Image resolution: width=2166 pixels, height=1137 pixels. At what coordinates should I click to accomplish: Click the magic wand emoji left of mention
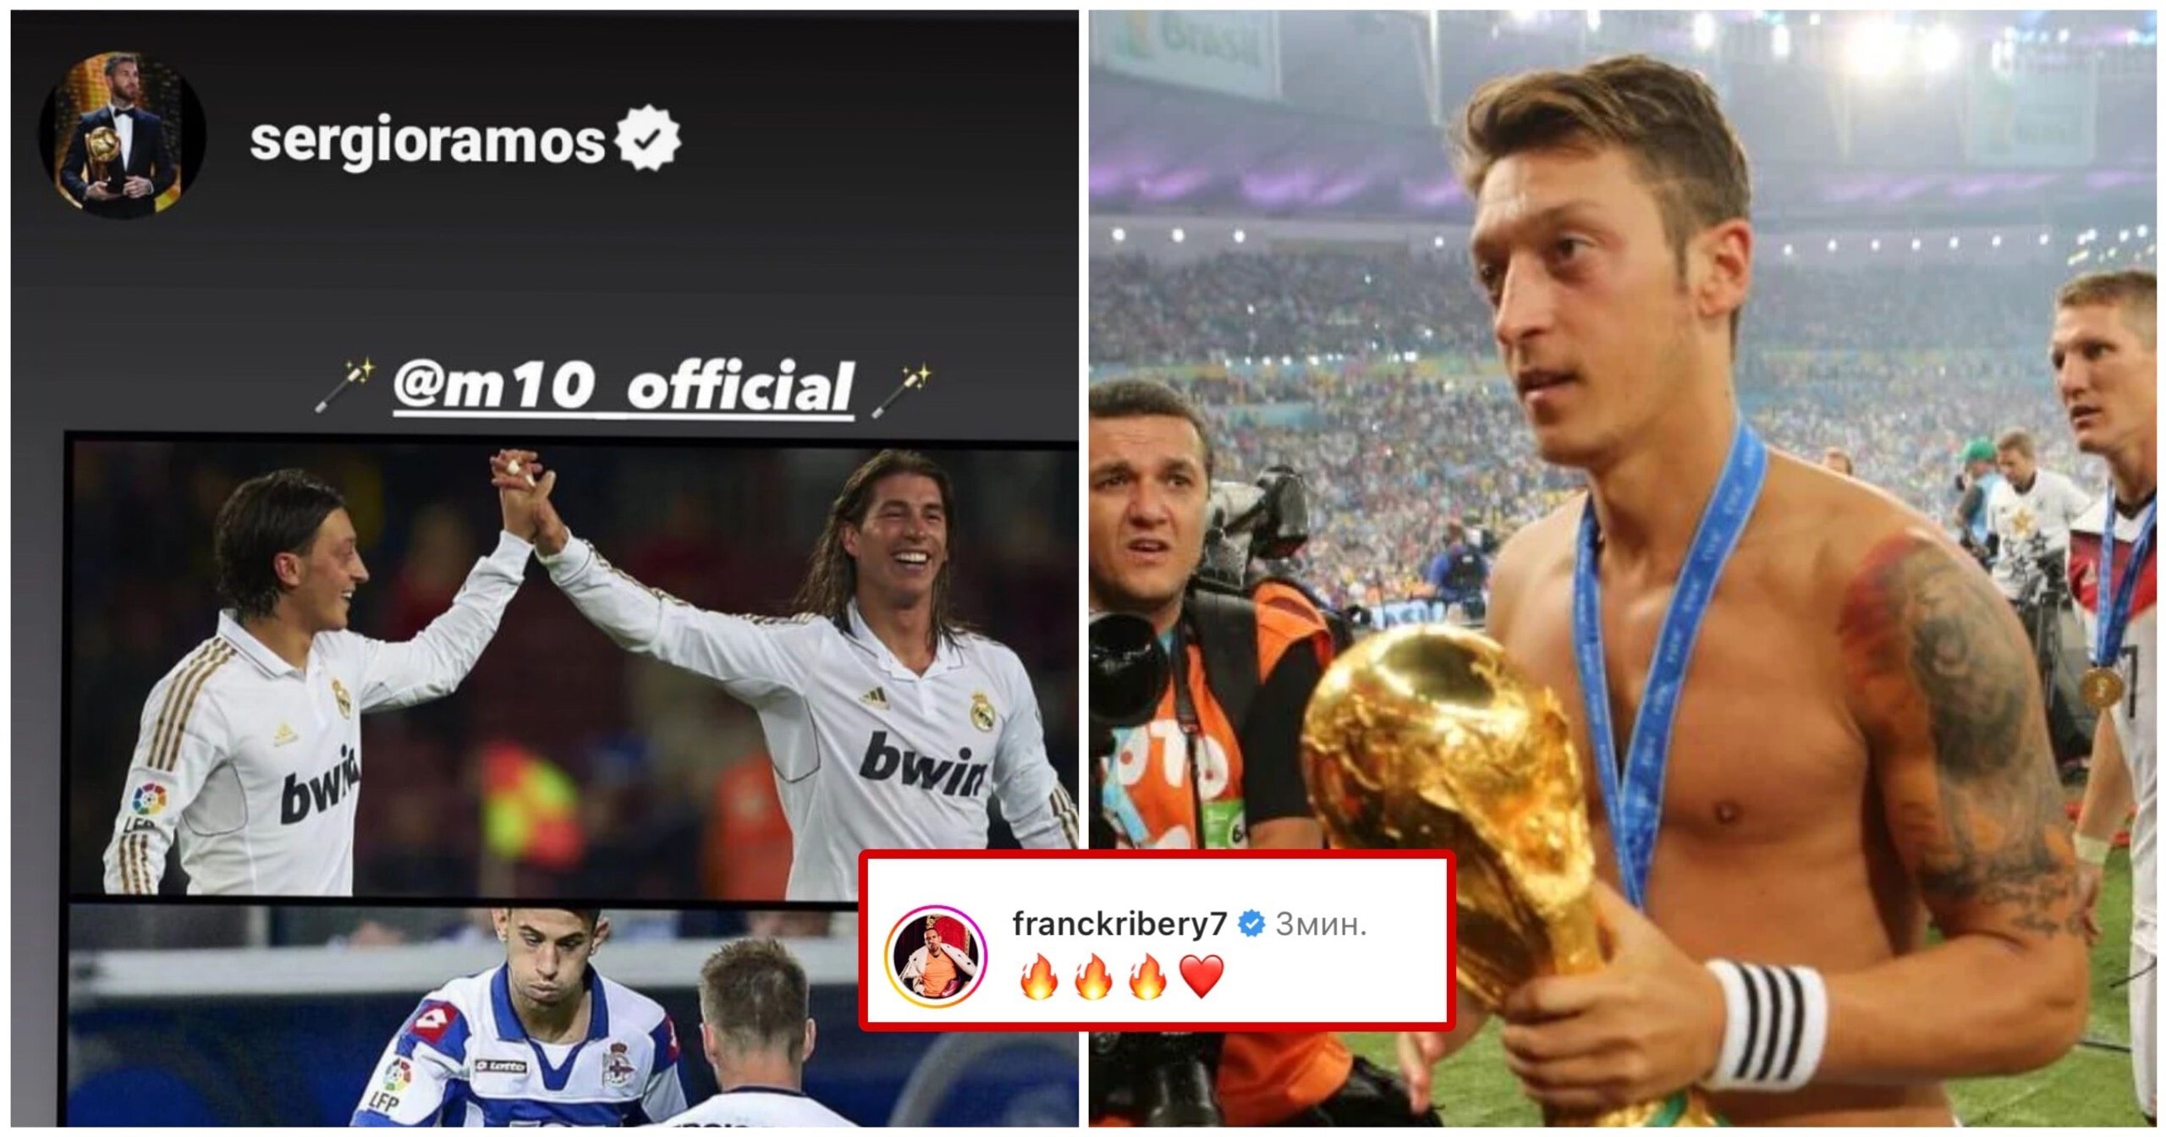click(x=345, y=385)
